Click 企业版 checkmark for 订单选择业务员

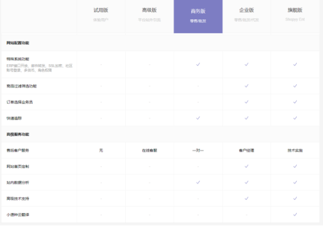coord(247,102)
